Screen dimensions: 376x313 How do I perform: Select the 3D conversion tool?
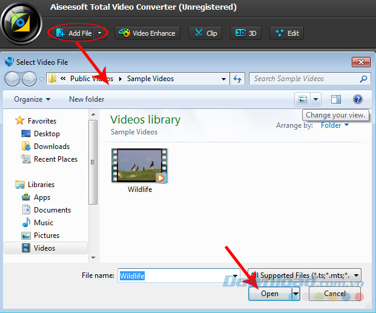tap(245, 33)
